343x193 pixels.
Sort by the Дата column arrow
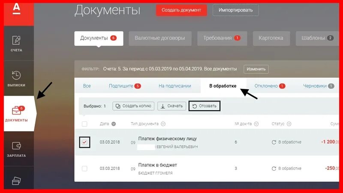point(114,124)
